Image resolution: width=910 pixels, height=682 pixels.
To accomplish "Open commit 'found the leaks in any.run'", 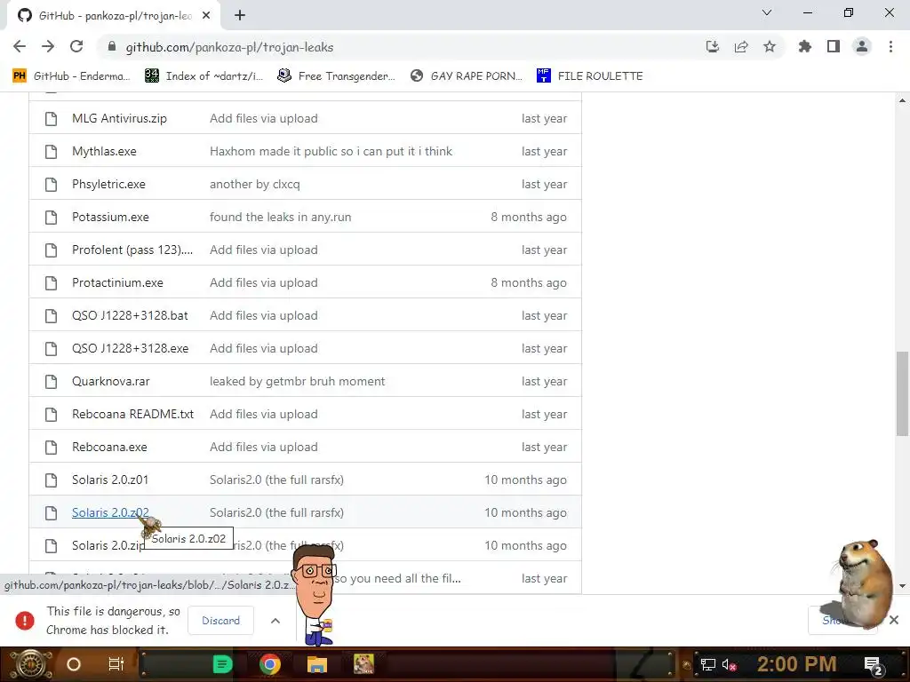I will click(x=280, y=217).
